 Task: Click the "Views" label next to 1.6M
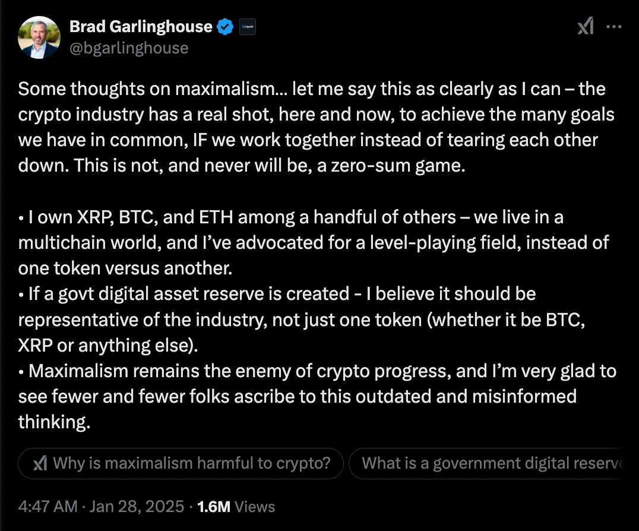pos(255,507)
